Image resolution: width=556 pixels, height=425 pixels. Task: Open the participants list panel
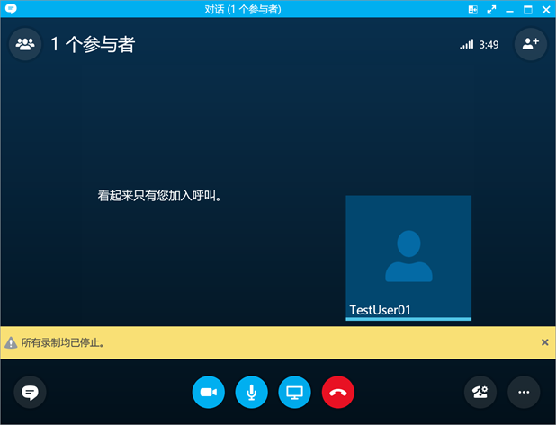(25, 44)
